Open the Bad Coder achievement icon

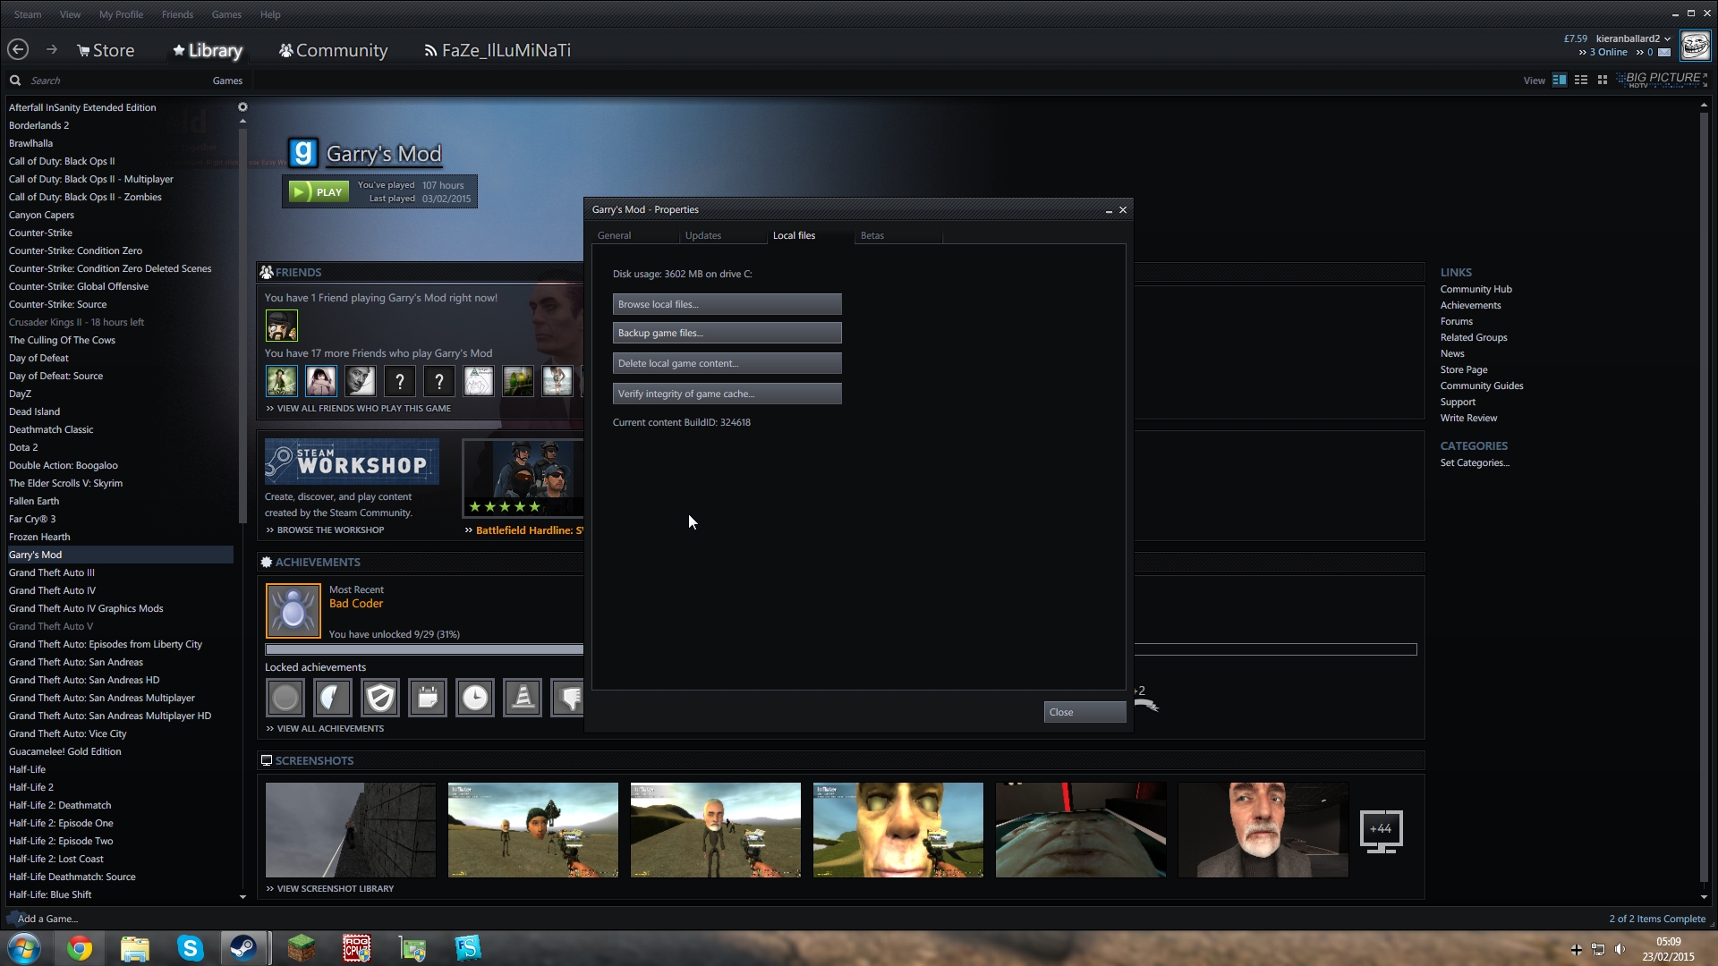(x=293, y=611)
